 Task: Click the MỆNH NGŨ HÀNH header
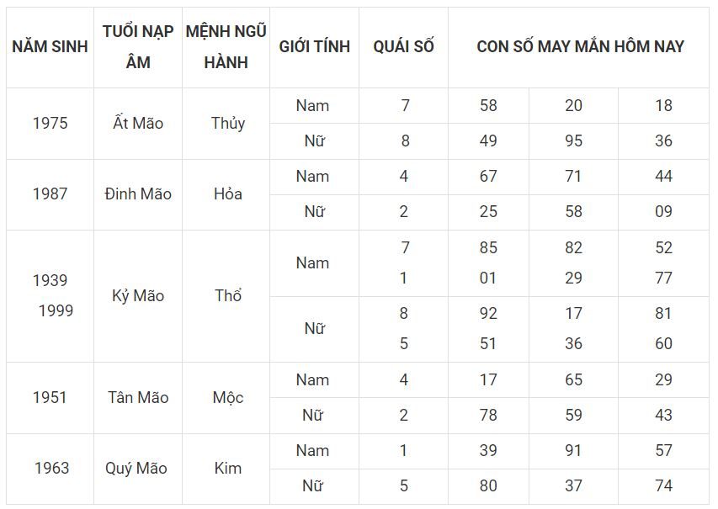coord(226,46)
